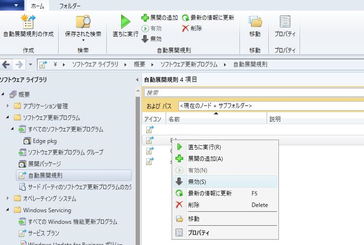Image resolution: width=364 pixels, height=245 pixels.
Task: Click the 自動展開規則の作成 ribbon icon
Action: (x=28, y=23)
